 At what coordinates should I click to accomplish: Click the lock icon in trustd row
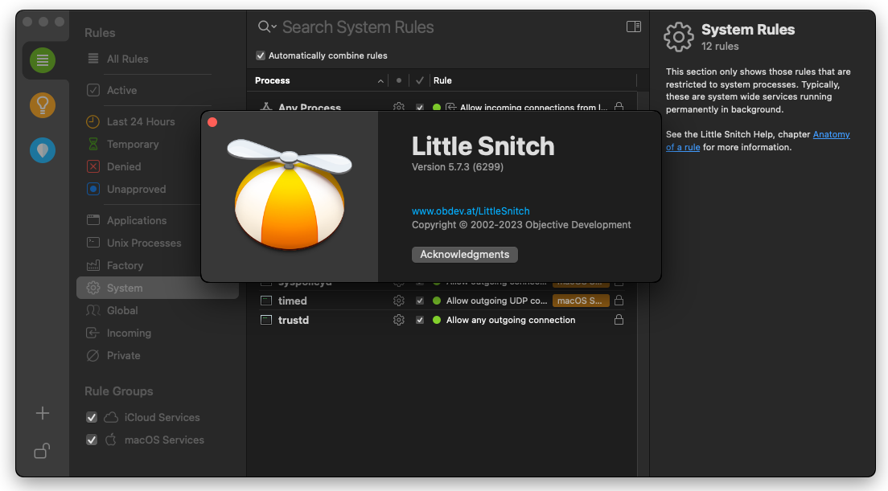619,320
